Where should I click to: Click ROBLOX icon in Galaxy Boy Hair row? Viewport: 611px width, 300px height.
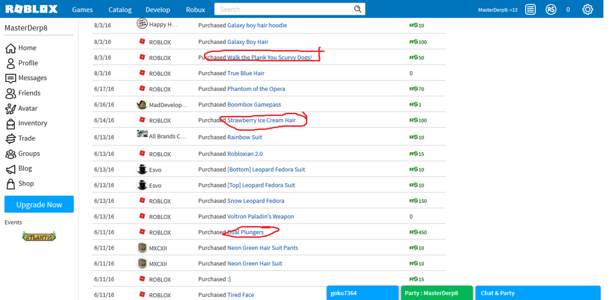pos(142,42)
